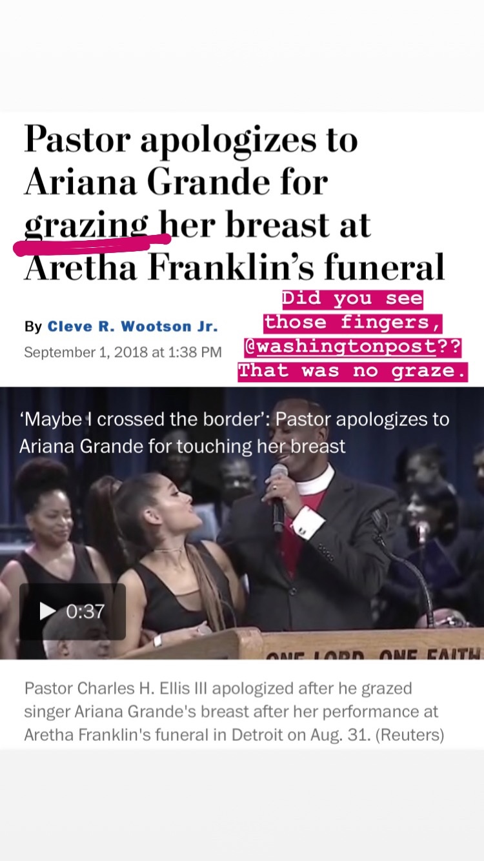Tap the 0:37 duration label

(85, 611)
